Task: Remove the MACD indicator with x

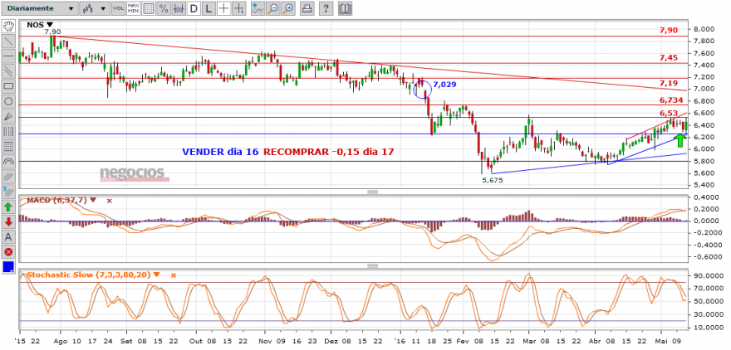Action: 110,201
